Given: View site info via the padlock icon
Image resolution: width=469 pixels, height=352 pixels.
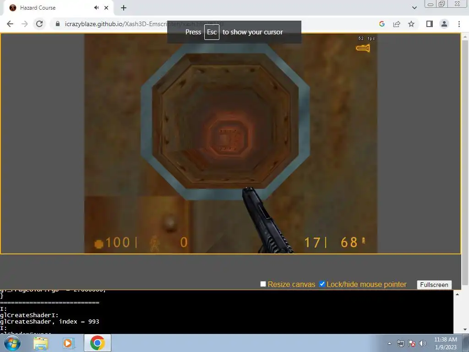Looking at the screenshot, I should (x=58, y=24).
